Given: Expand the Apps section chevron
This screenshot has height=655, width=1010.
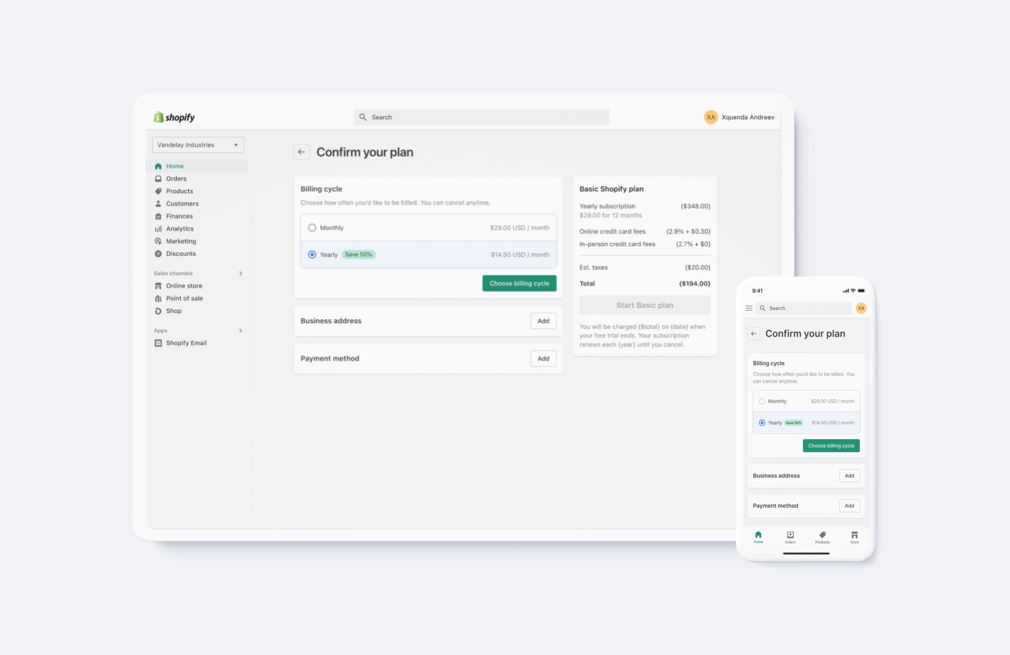Looking at the screenshot, I should [x=241, y=331].
